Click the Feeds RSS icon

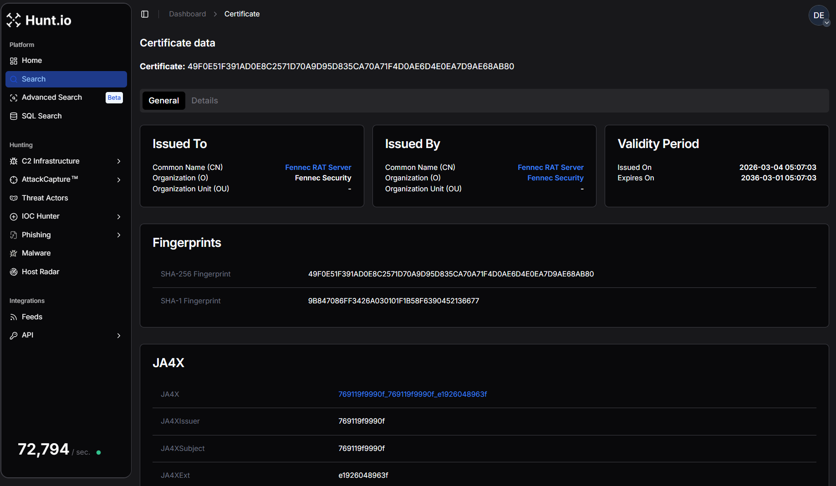click(14, 317)
